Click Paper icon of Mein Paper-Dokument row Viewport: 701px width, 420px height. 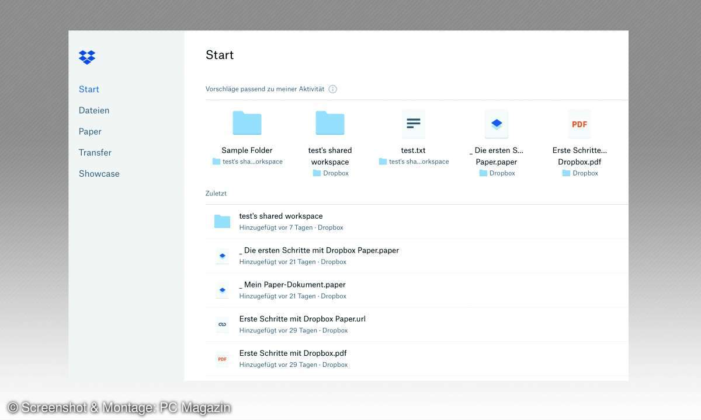222,290
